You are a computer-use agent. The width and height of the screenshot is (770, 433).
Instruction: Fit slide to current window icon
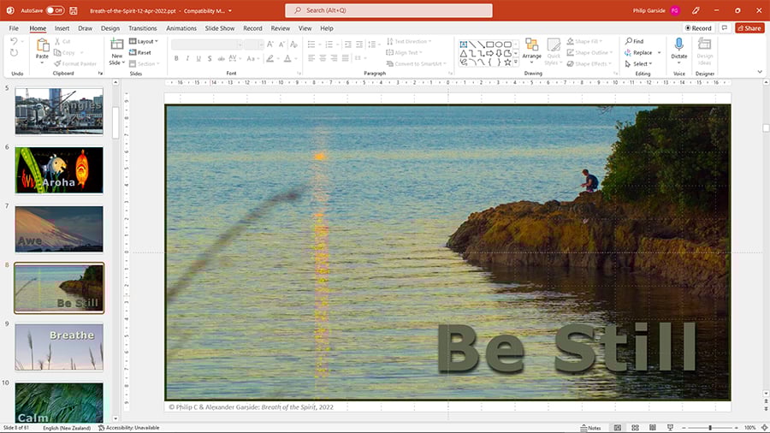point(764,428)
